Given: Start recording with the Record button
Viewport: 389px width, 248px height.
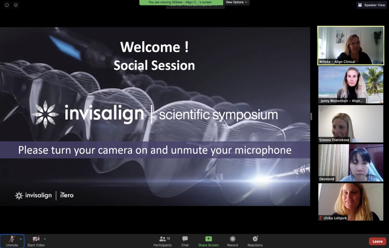Looking at the screenshot, I should click(x=233, y=241).
